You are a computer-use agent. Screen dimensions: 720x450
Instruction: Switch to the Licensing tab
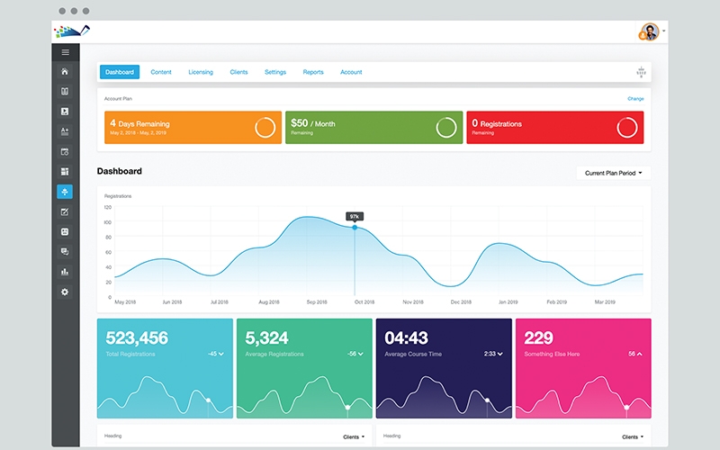(201, 72)
